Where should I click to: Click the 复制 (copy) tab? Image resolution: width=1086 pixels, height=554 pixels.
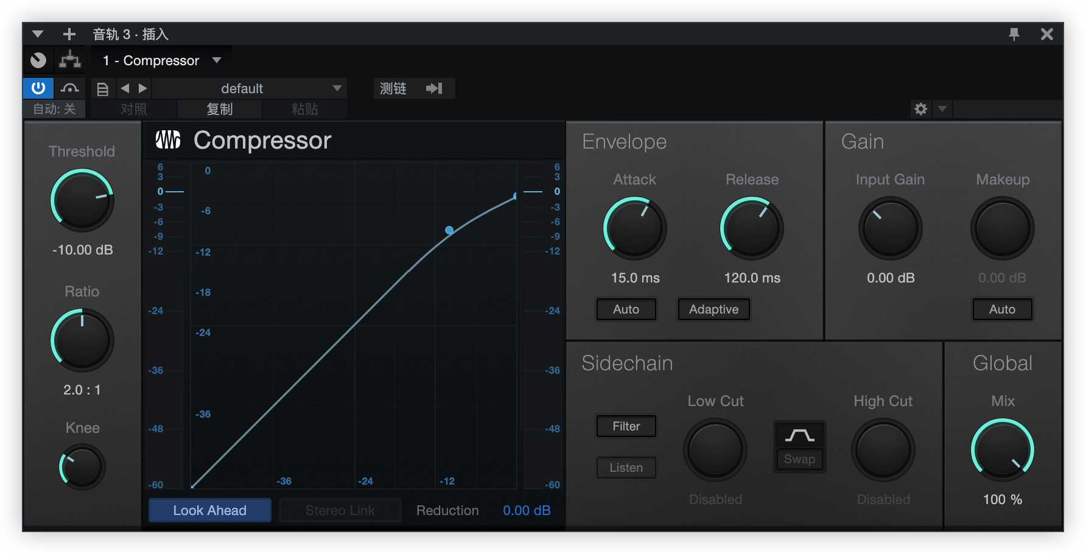point(220,109)
